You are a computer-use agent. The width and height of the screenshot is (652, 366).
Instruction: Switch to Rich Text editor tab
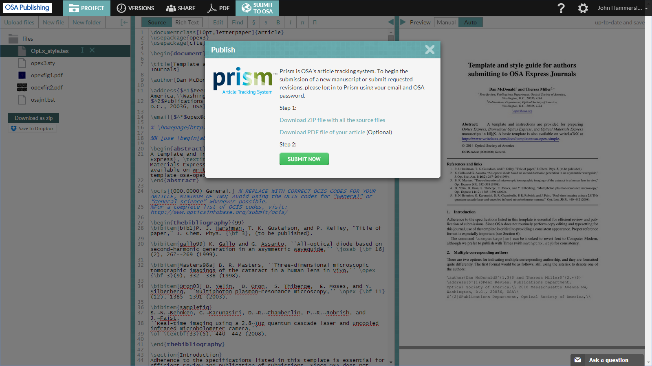click(x=187, y=22)
